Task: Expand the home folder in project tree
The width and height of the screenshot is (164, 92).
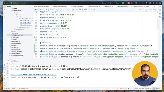Action: tap(11, 9)
